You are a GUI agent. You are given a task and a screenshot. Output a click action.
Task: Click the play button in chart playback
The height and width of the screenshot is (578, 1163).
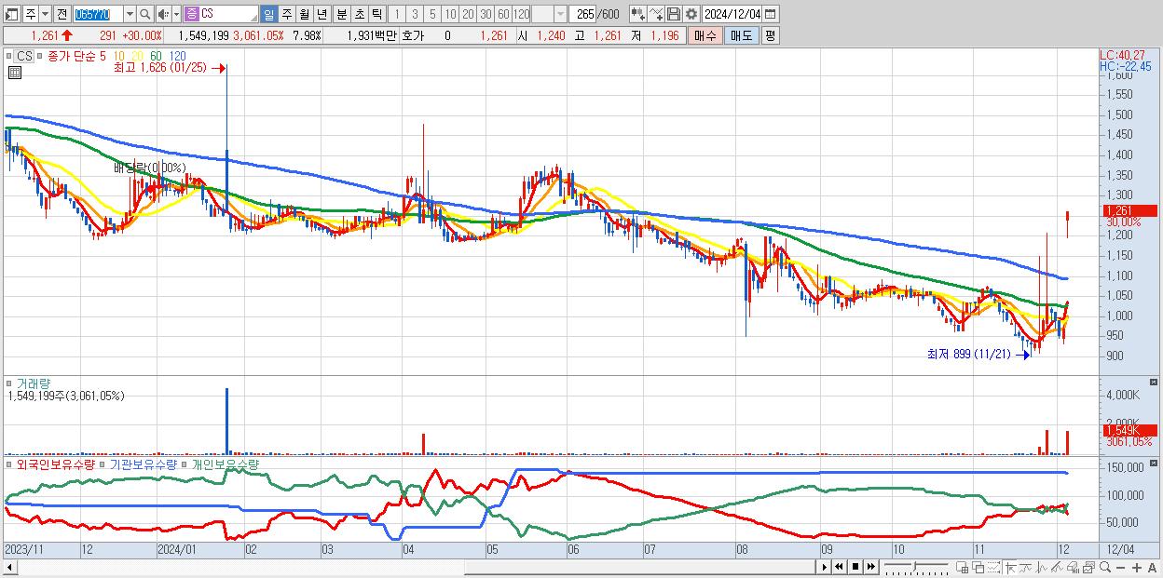pos(825,567)
